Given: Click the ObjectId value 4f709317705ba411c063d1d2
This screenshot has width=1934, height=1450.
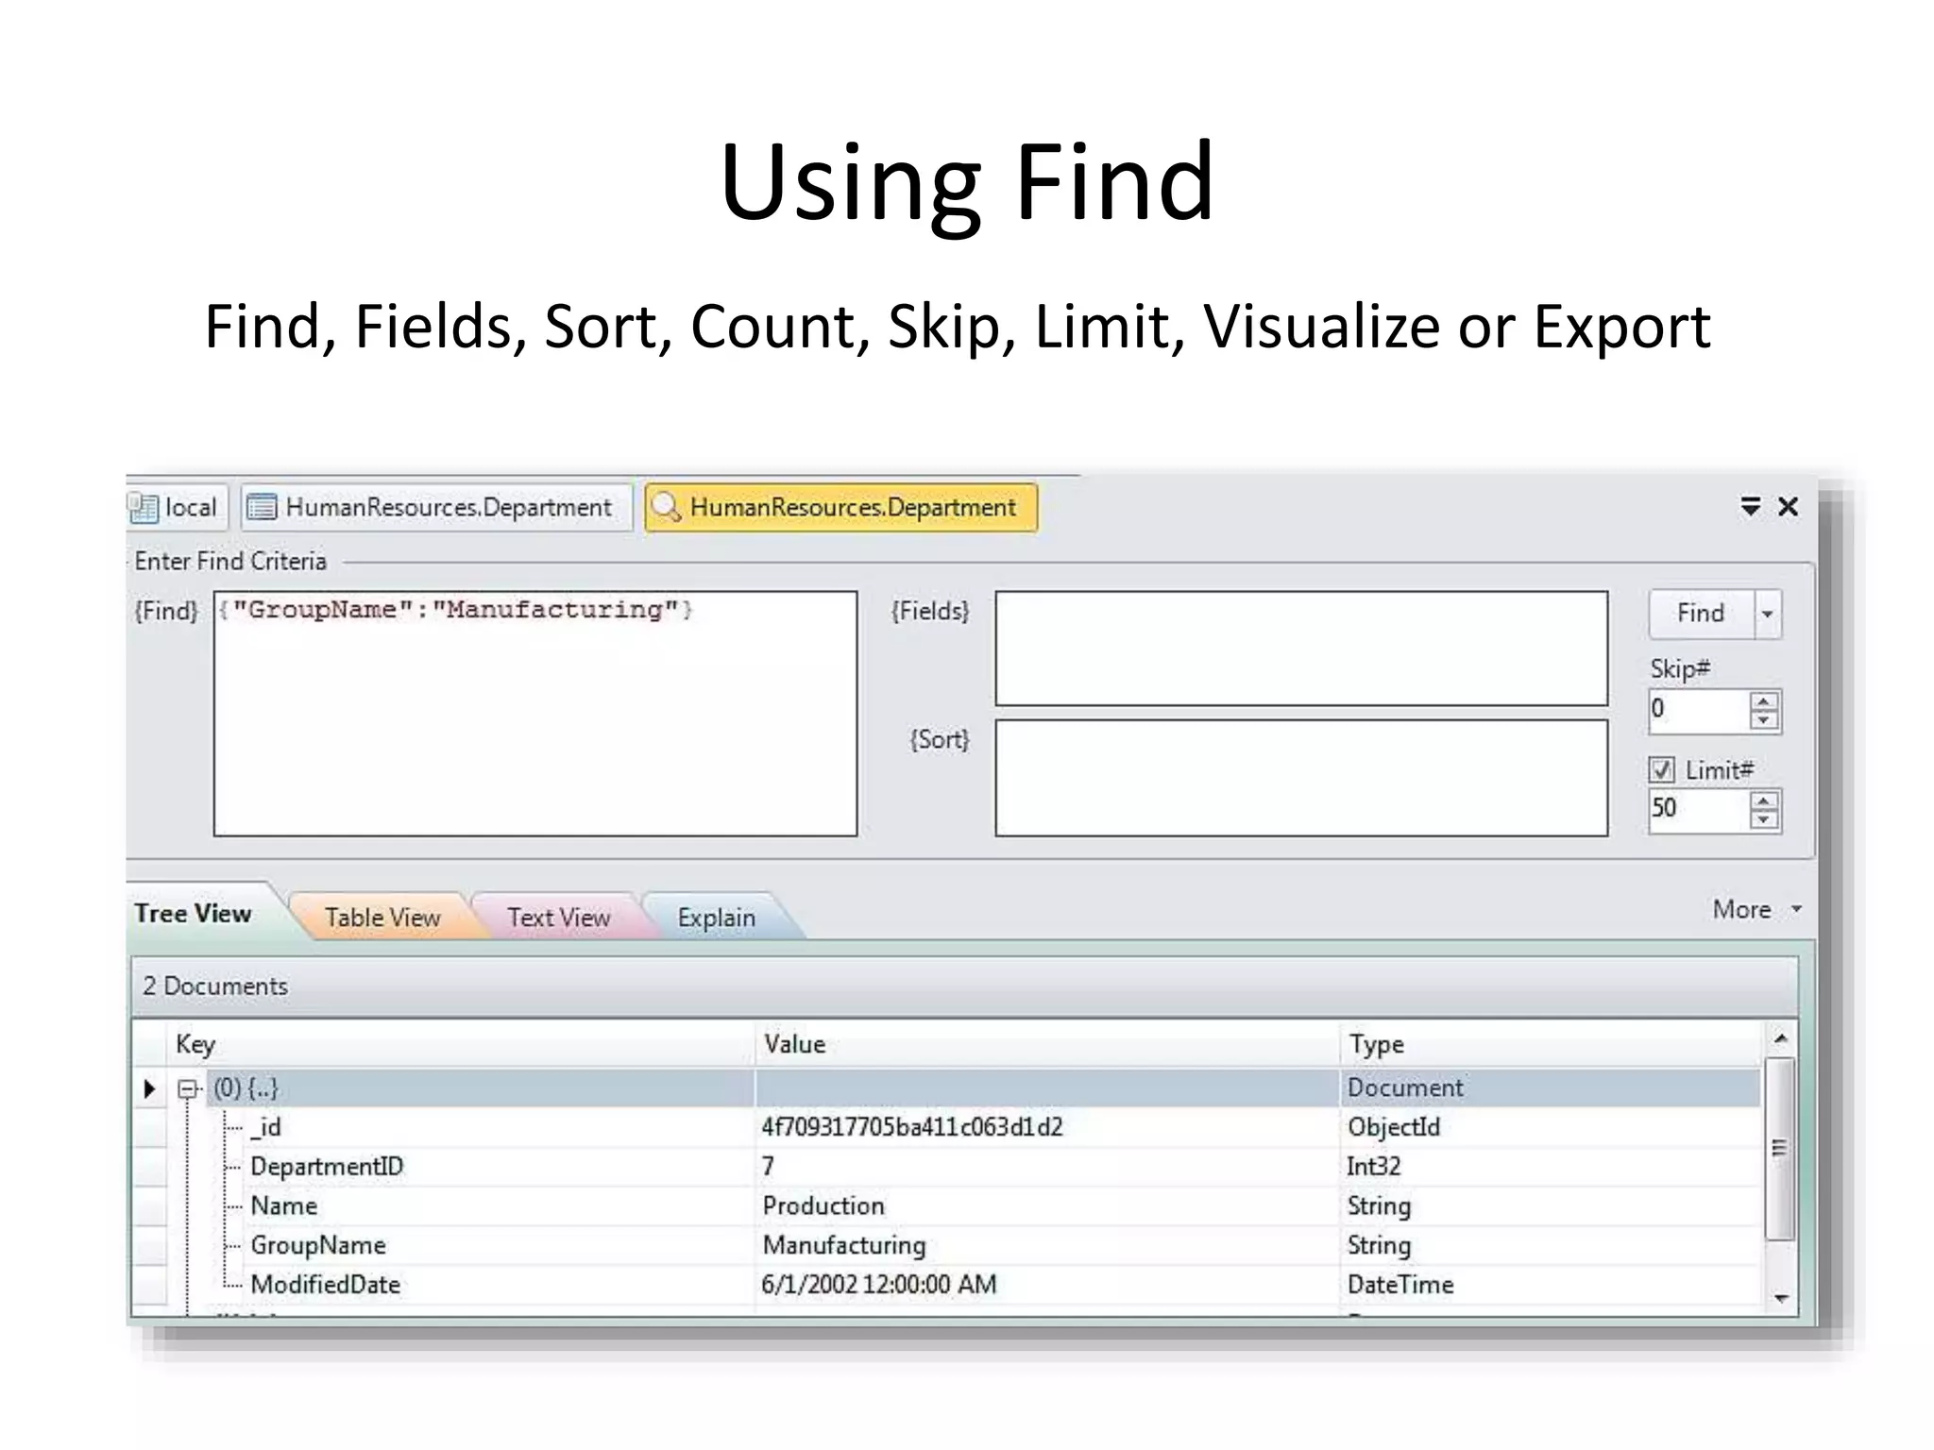Looking at the screenshot, I should point(912,1127).
